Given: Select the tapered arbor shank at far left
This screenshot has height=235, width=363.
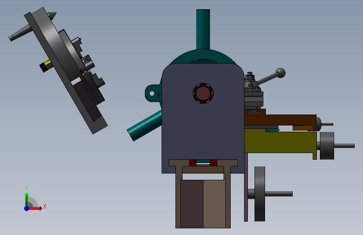Looking at the screenshot, I should tap(21, 33).
